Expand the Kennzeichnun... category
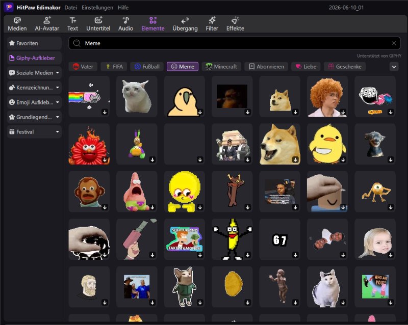 tap(34, 88)
